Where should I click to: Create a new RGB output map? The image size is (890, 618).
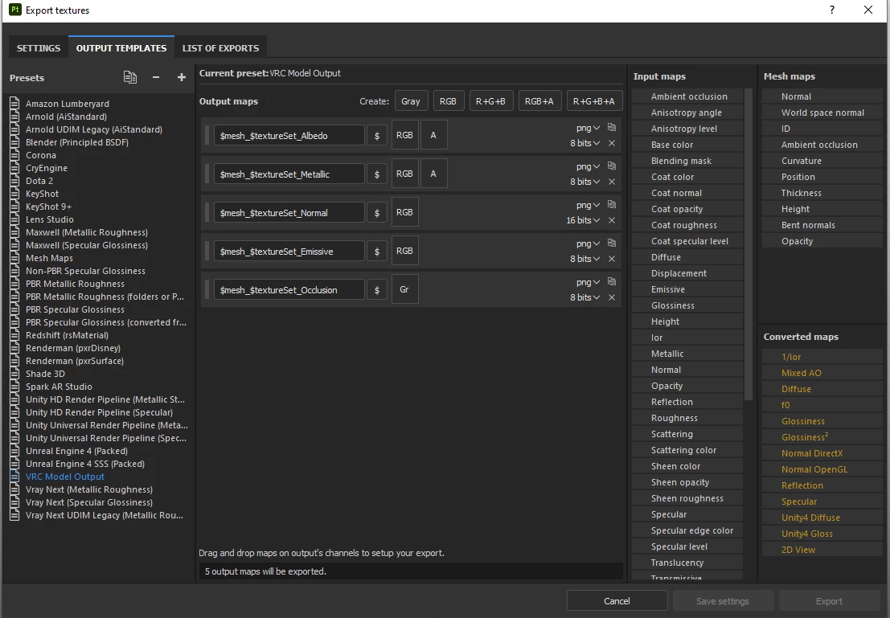pos(448,101)
